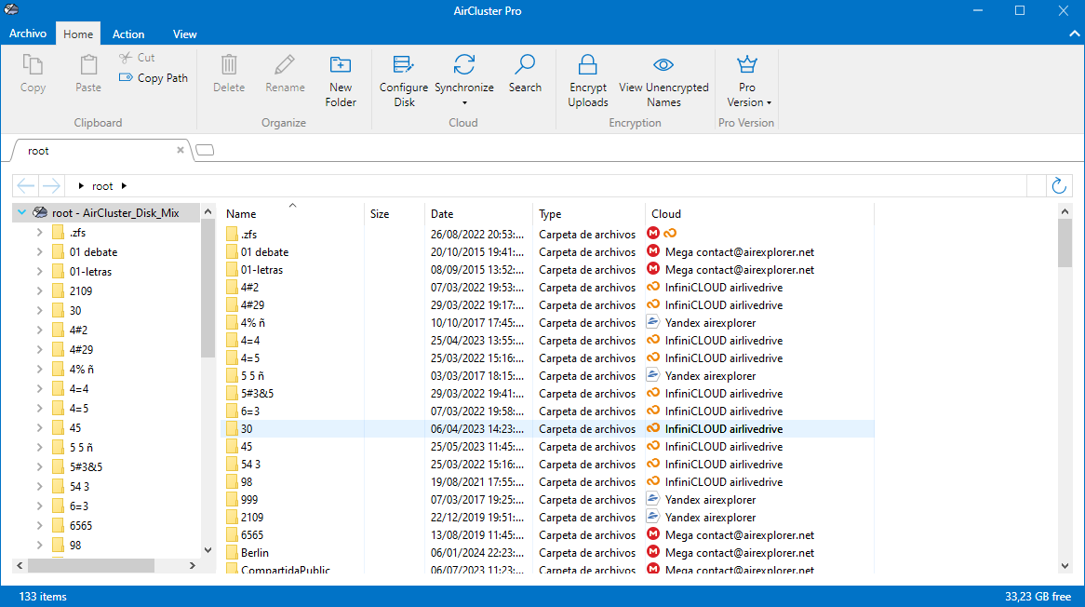Screen dimensions: 1085x607
Task: Close the root tab
Action: [x=181, y=150]
